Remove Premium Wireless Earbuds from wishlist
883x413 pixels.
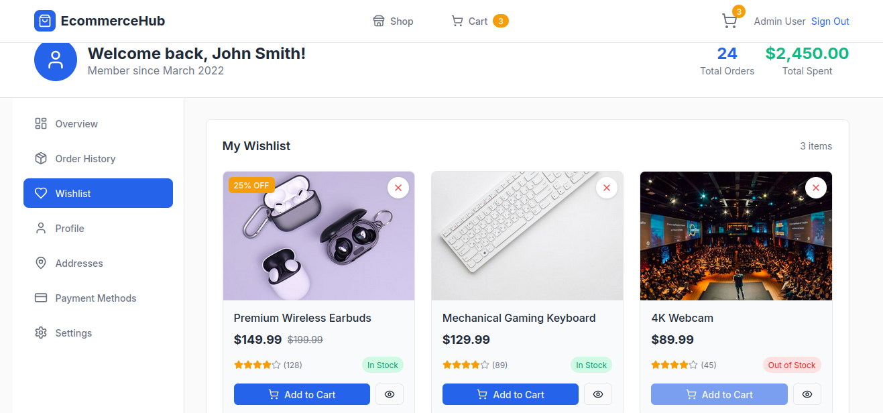[x=398, y=188]
